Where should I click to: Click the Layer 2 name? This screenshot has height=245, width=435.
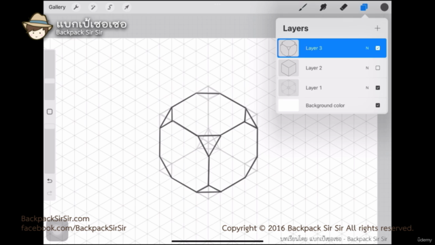[x=314, y=68]
